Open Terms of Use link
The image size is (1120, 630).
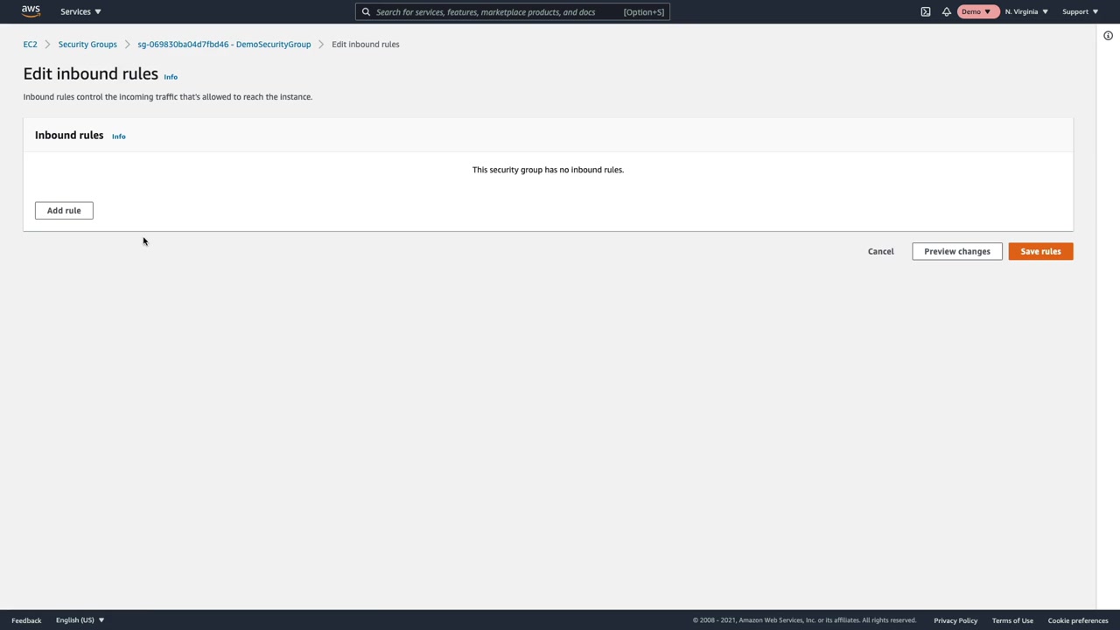pos(1012,620)
